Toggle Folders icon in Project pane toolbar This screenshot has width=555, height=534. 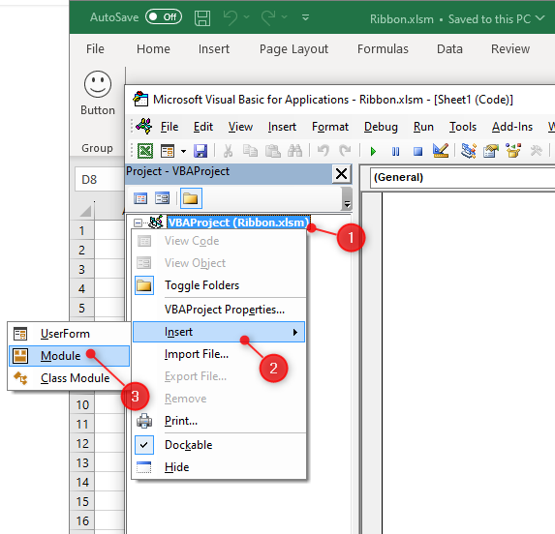tap(191, 198)
